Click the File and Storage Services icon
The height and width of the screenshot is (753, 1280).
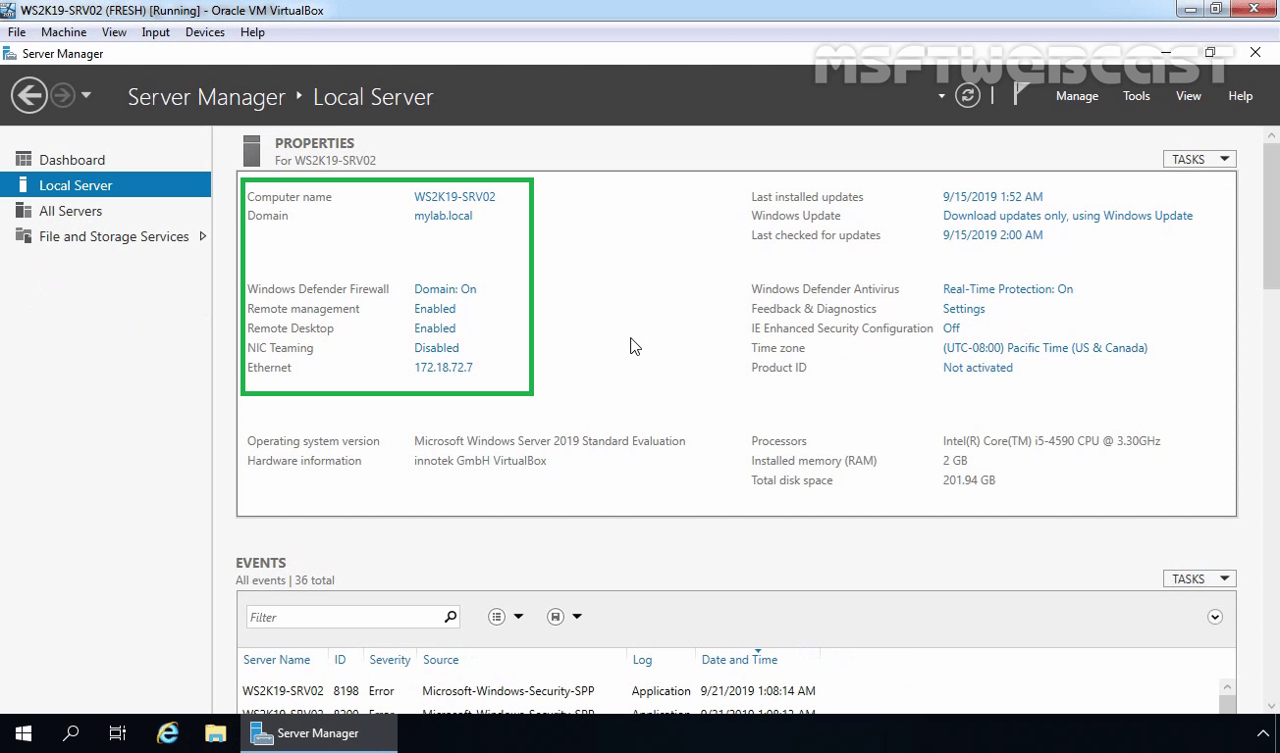24,236
